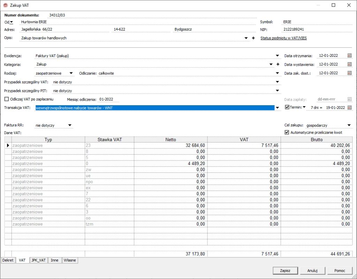357x279 pixels.
Task: Add new category with Kategoria plus icon
Action: click(x=278, y=64)
